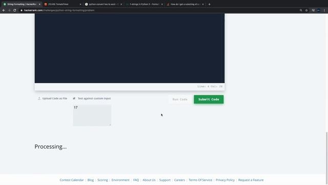Open the reading list extension icon
Image resolution: width=328 pixels, height=185 pixels.
pos(313,10)
